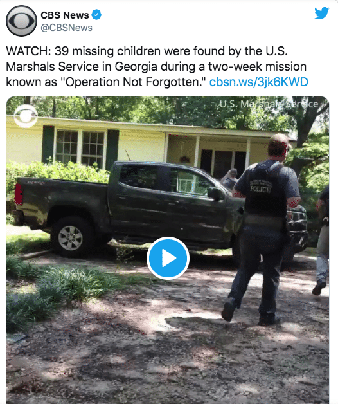Click the officer's head in the video
This screenshot has height=404, width=338.
(278, 146)
